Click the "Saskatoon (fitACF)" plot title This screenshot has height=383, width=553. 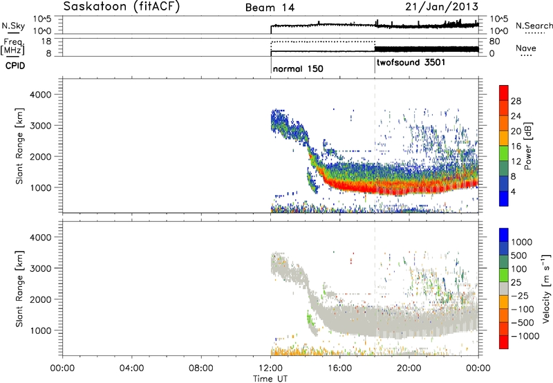pos(122,7)
